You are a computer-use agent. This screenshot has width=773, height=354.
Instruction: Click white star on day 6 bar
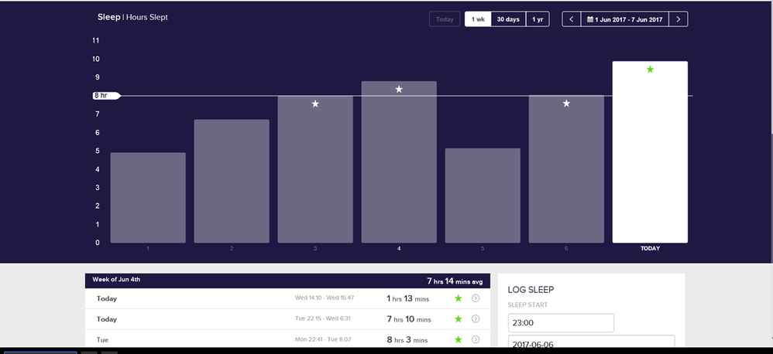click(566, 104)
